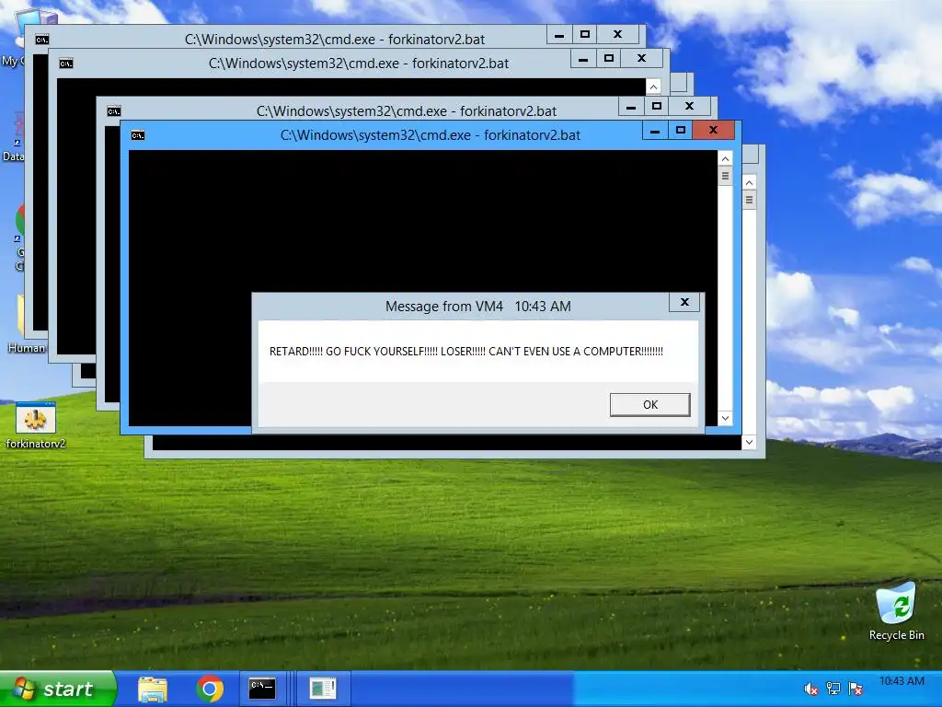Open the Server Manager taskbar icon

click(x=323, y=689)
